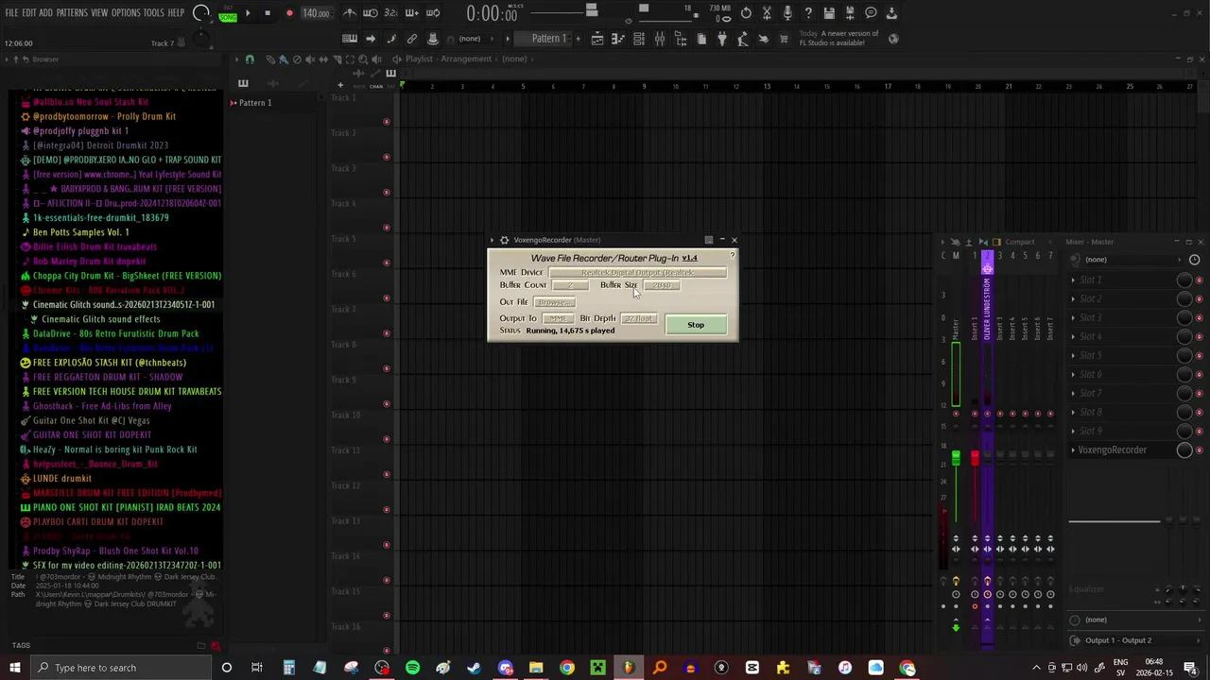Viewport: 1210px width, 680px height.
Task: Select Pattern 1 in playlist picker
Action: (253, 103)
